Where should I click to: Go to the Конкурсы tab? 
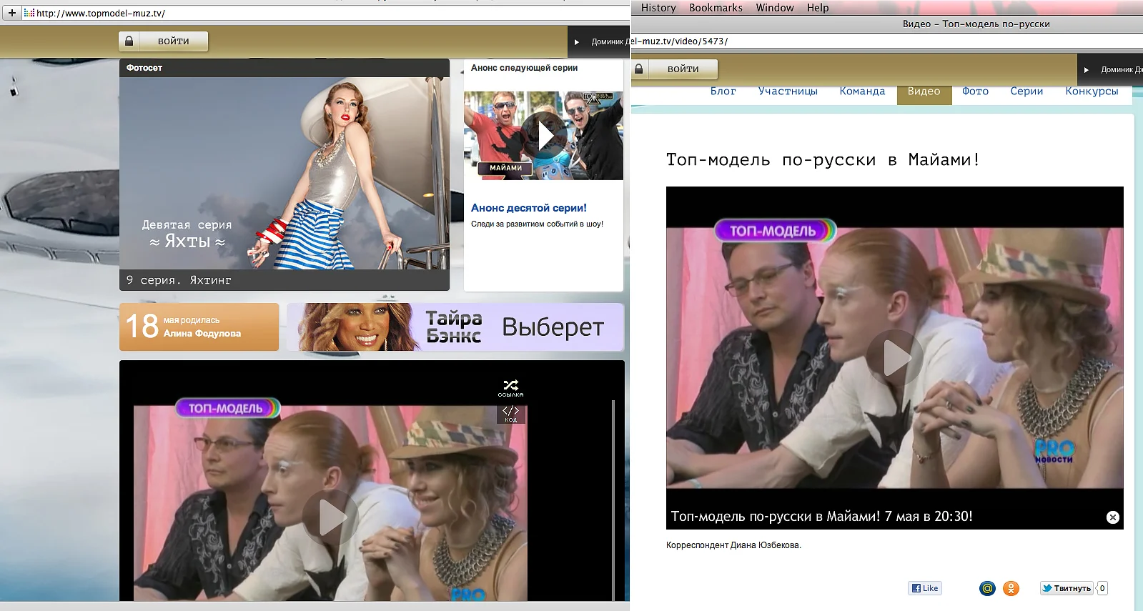(x=1092, y=91)
